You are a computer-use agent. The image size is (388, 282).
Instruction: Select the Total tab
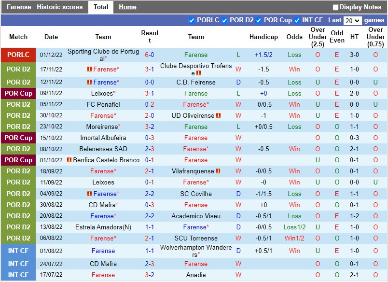point(101,7)
